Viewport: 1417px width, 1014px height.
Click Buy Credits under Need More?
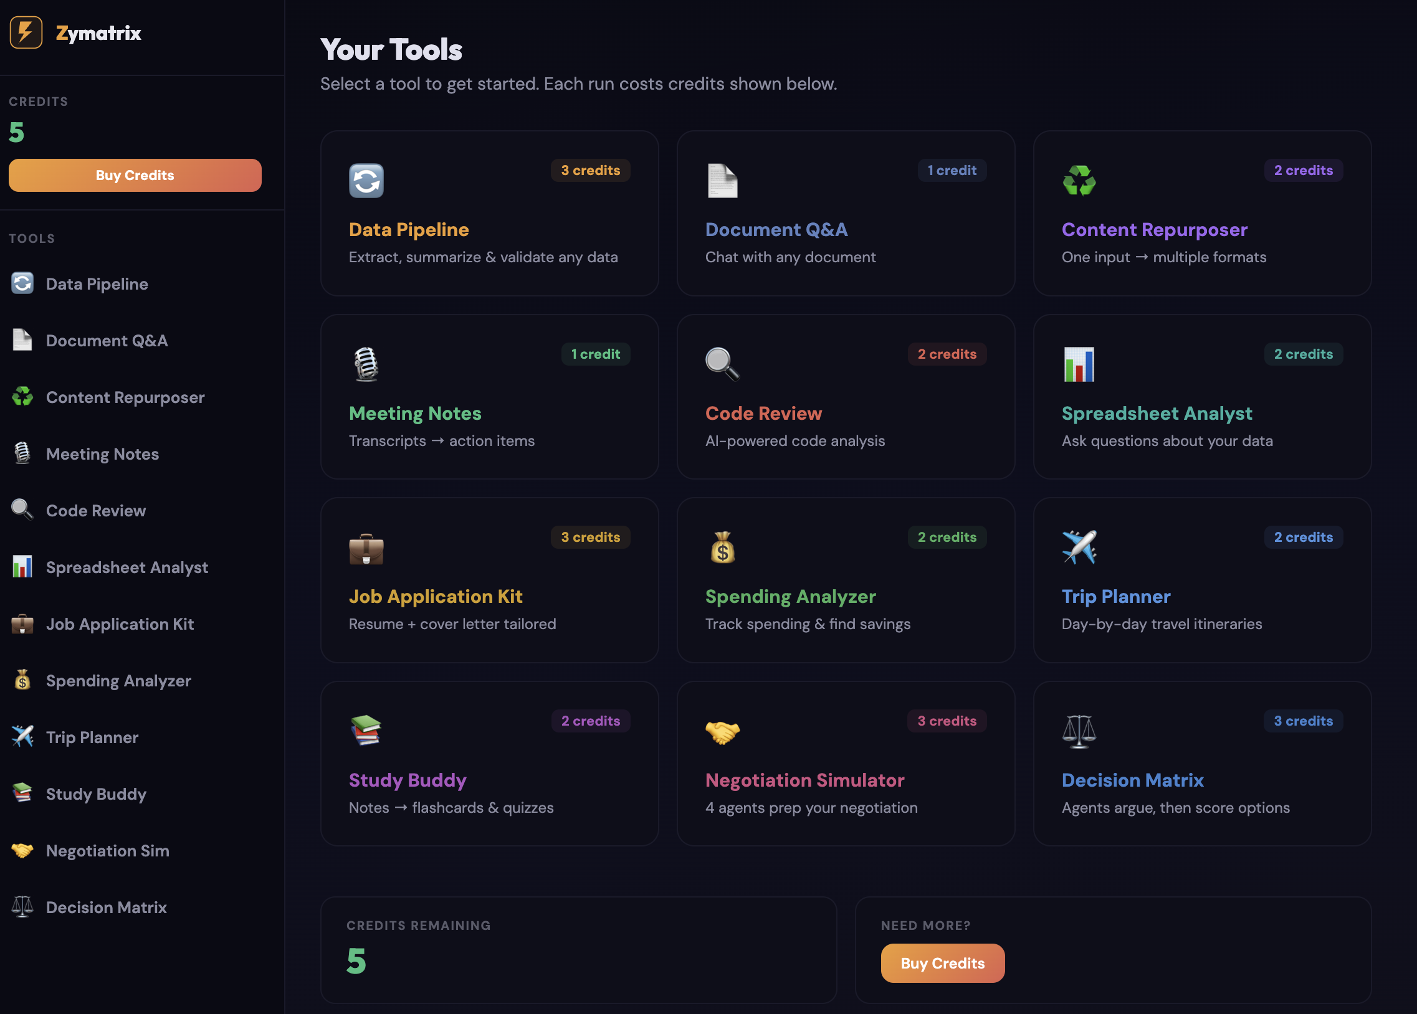coord(942,963)
